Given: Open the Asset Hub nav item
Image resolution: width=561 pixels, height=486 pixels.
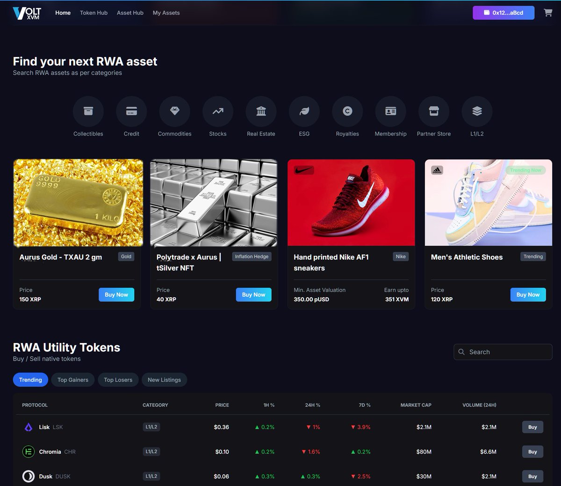Looking at the screenshot, I should tap(130, 13).
